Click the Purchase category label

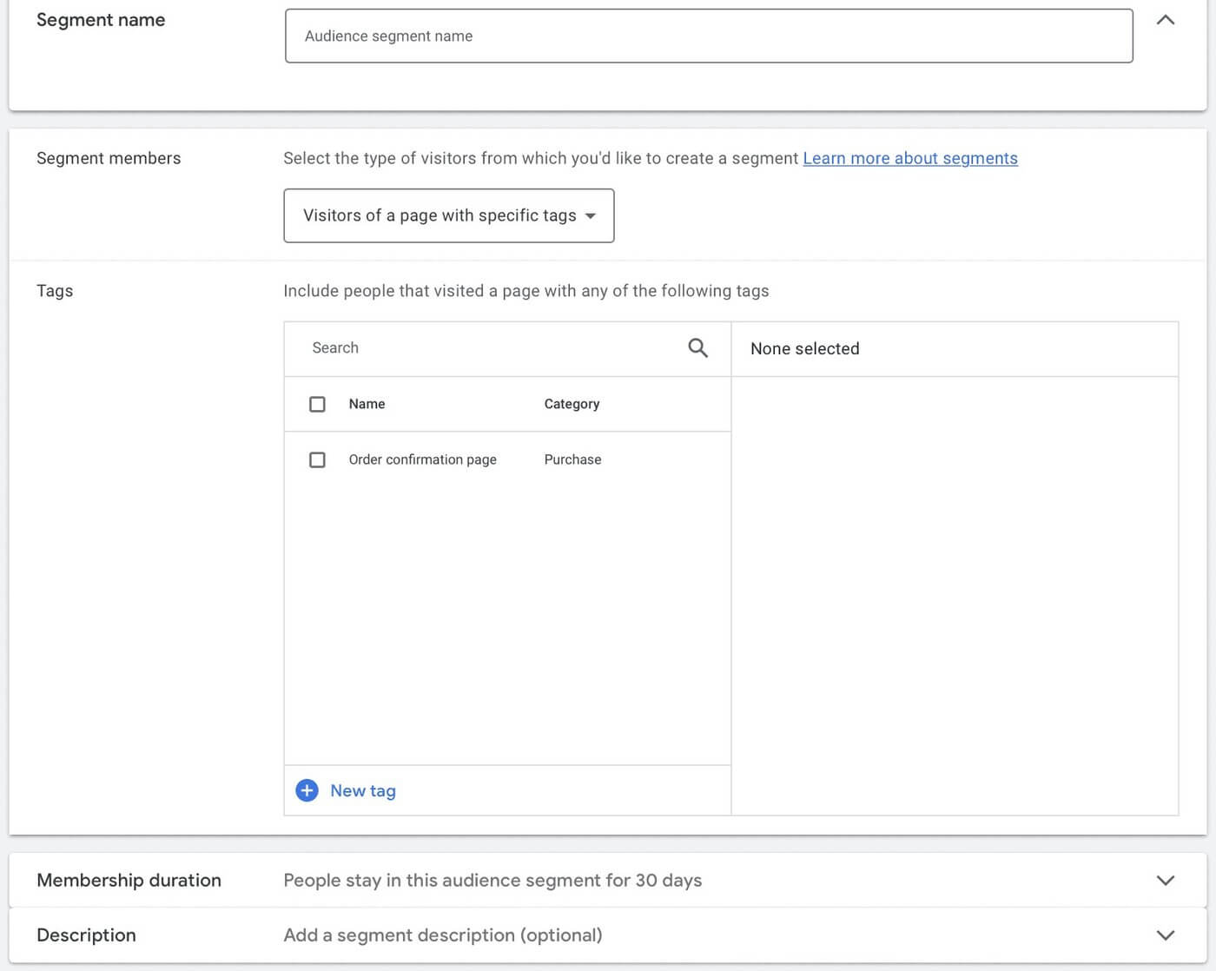coord(572,459)
